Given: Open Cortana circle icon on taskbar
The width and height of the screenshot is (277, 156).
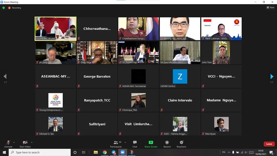Looking at the screenshot, I should coord(75,152).
